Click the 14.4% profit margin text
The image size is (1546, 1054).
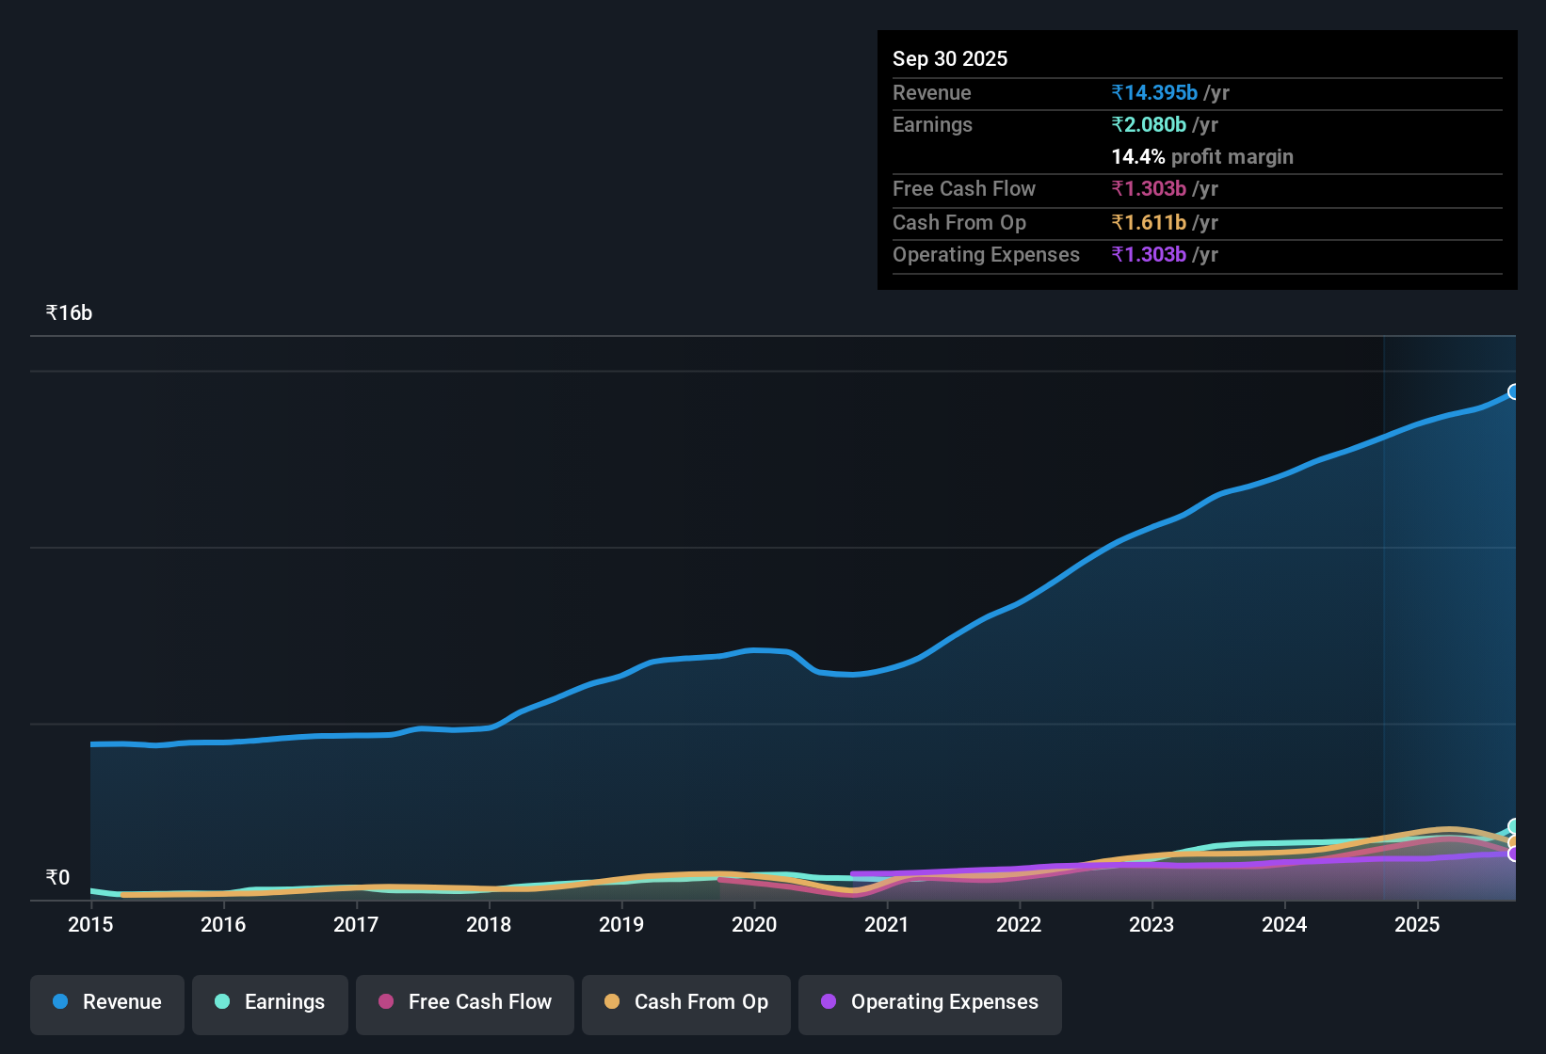click(1202, 156)
